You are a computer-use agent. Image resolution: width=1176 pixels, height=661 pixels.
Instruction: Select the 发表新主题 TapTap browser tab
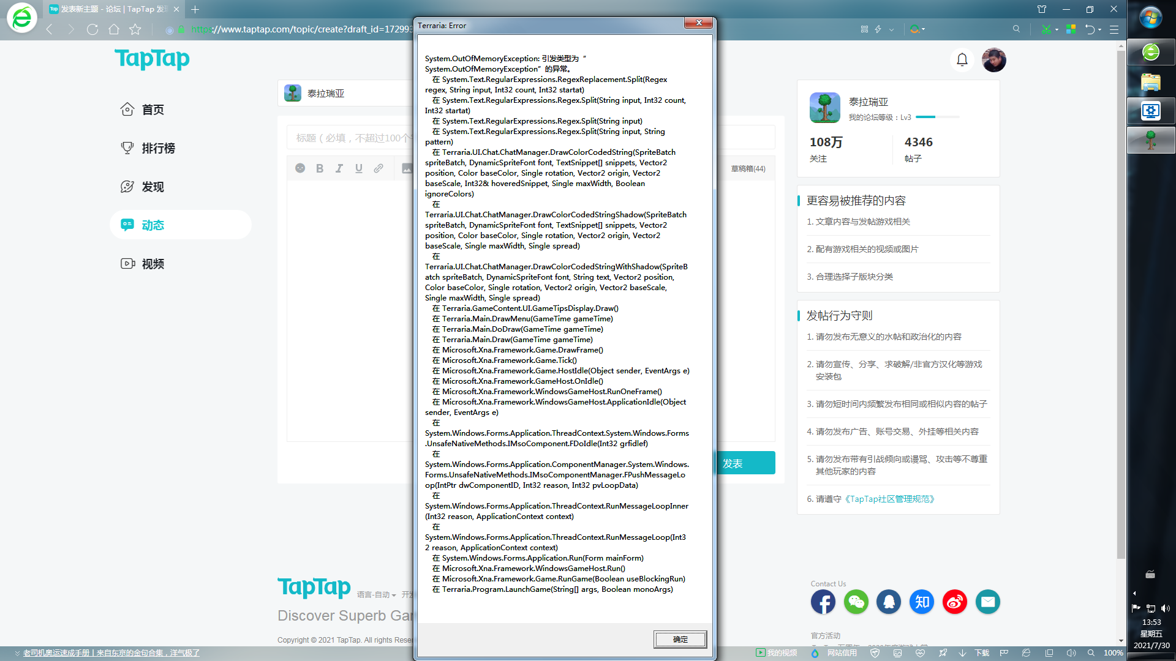tap(114, 9)
